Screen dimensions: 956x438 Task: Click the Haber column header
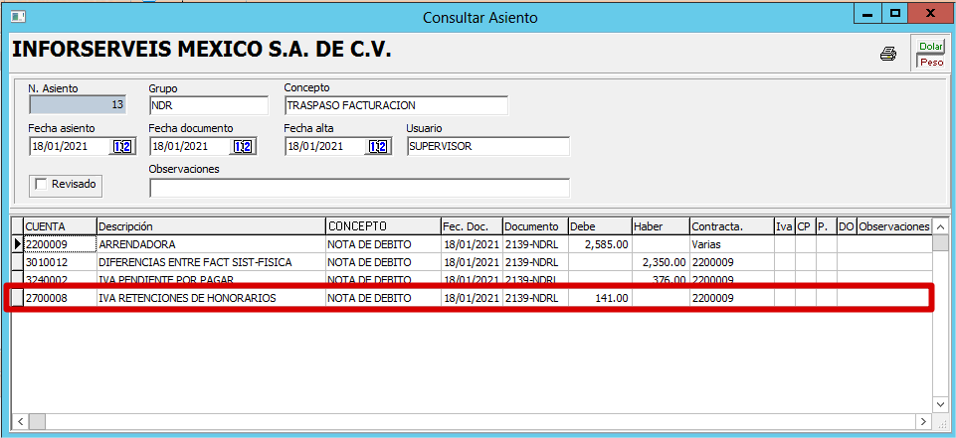[661, 226]
